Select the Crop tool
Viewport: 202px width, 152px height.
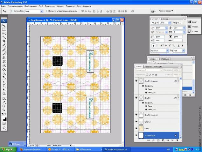tap(4, 41)
